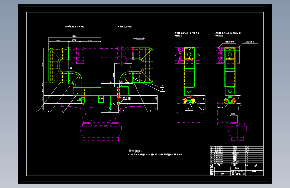
Task: Click callout number 2 in the first side view
Action: [x=196, y=112]
